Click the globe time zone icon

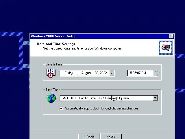click(51, 98)
